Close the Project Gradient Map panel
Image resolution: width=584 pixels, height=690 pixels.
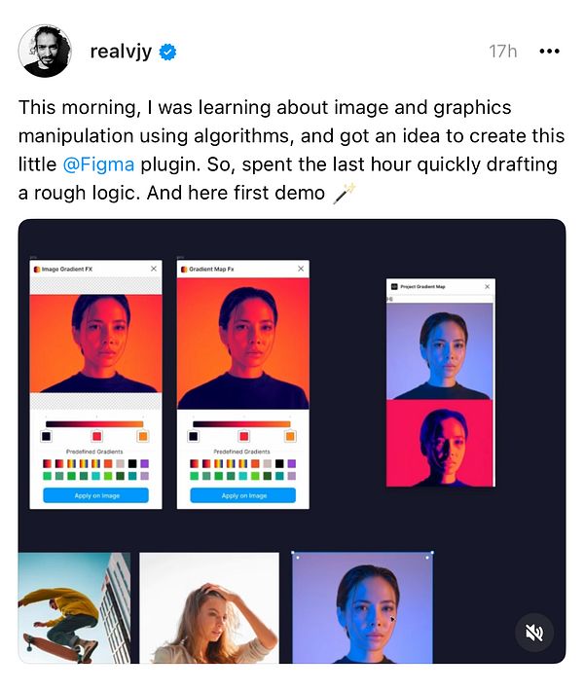pyautogui.click(x=487, y=286)
